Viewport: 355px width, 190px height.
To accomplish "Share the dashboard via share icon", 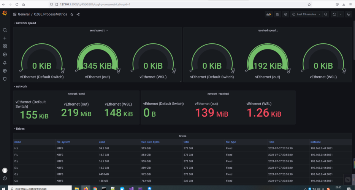I will (78, 14).
